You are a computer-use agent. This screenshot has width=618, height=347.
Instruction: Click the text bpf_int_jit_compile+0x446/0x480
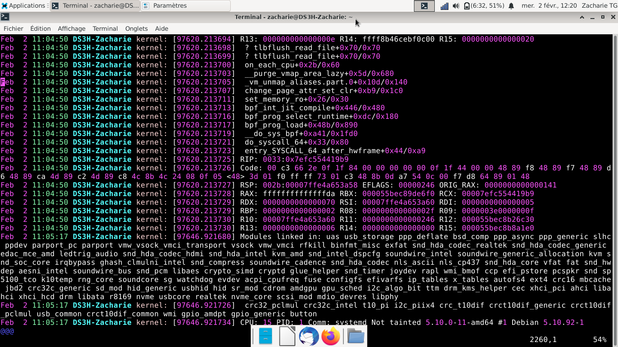click(314, 108)
